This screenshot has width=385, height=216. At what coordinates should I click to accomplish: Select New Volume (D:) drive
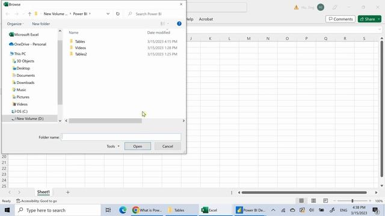30,119
